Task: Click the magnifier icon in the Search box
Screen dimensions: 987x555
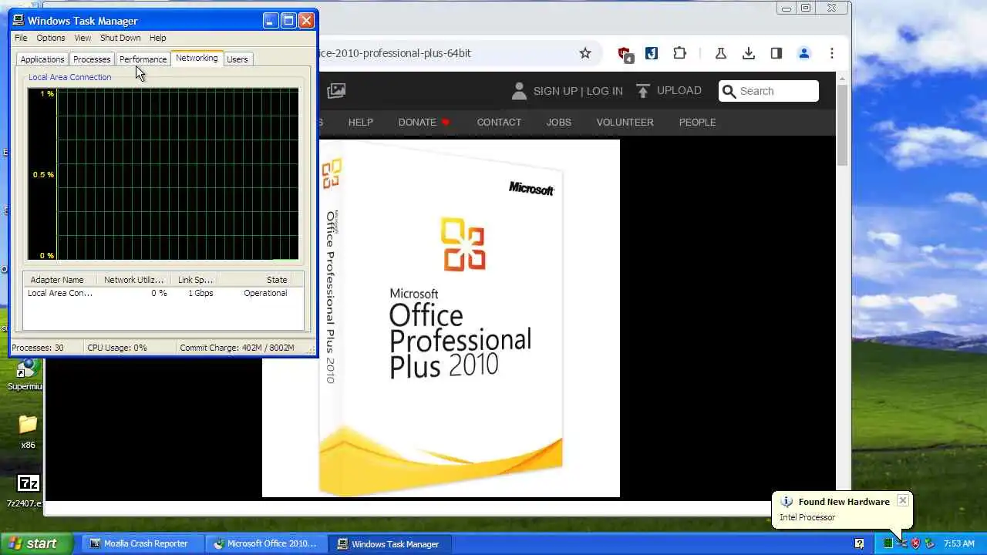Action: [729, 91]
